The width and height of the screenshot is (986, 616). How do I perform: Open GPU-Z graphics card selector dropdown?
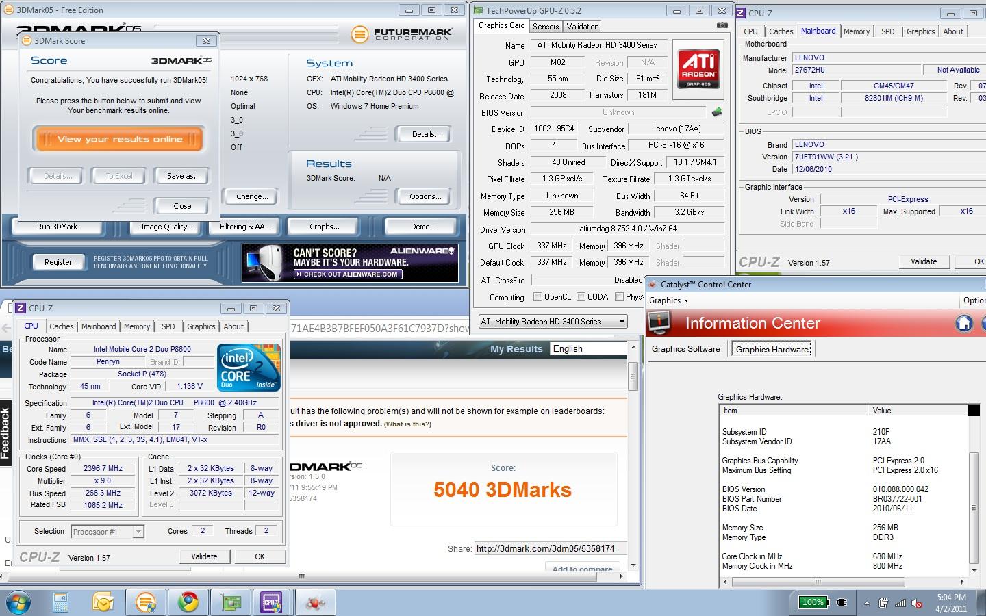click(553, 321)
